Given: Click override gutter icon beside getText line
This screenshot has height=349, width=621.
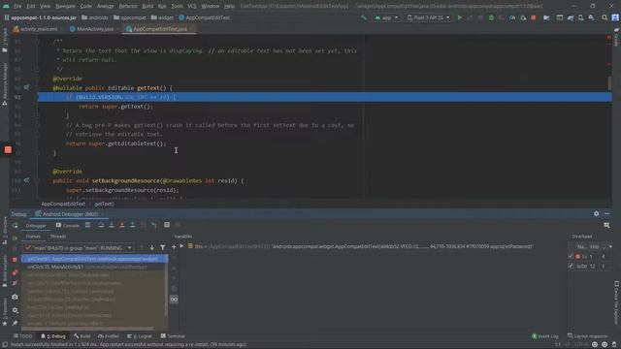Looking at the screenshot, I should [x=26, y=87].
